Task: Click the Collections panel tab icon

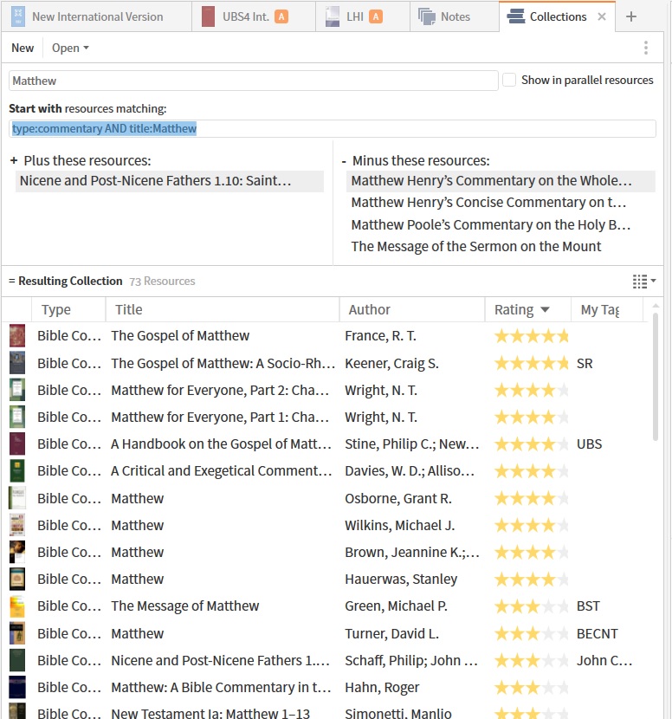Action: [x=515, y=16]
